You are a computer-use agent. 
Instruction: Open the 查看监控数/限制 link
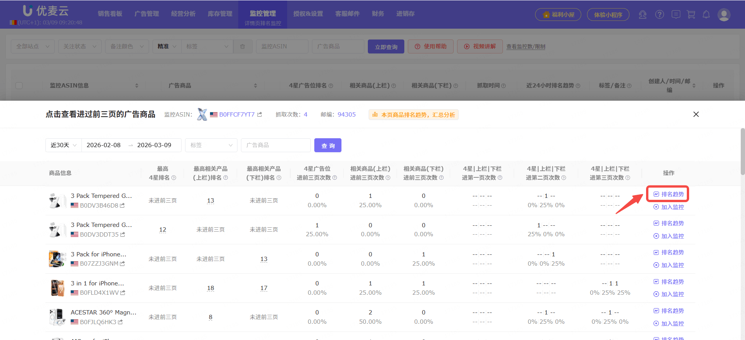coord(526,46)
